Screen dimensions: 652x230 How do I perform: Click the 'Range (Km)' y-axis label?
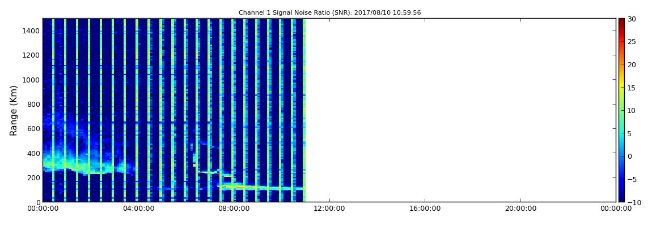[x=14, y=111]
